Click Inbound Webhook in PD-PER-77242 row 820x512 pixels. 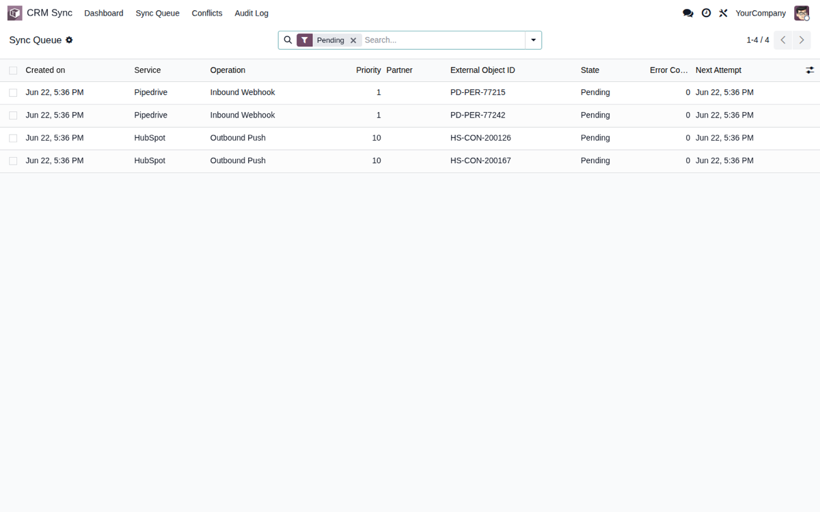[x=243, y=115]
